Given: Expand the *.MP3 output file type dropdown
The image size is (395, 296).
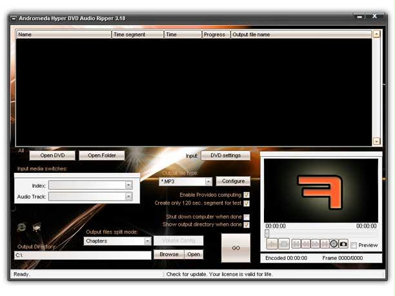Looking at the screenshot, I should tap(208, 181).
